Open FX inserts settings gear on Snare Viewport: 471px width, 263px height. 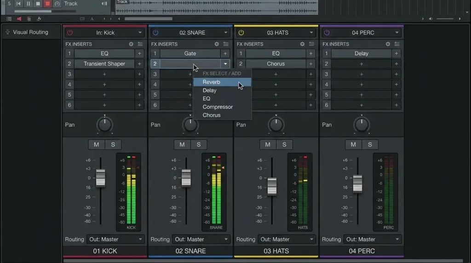coord(217,44)
